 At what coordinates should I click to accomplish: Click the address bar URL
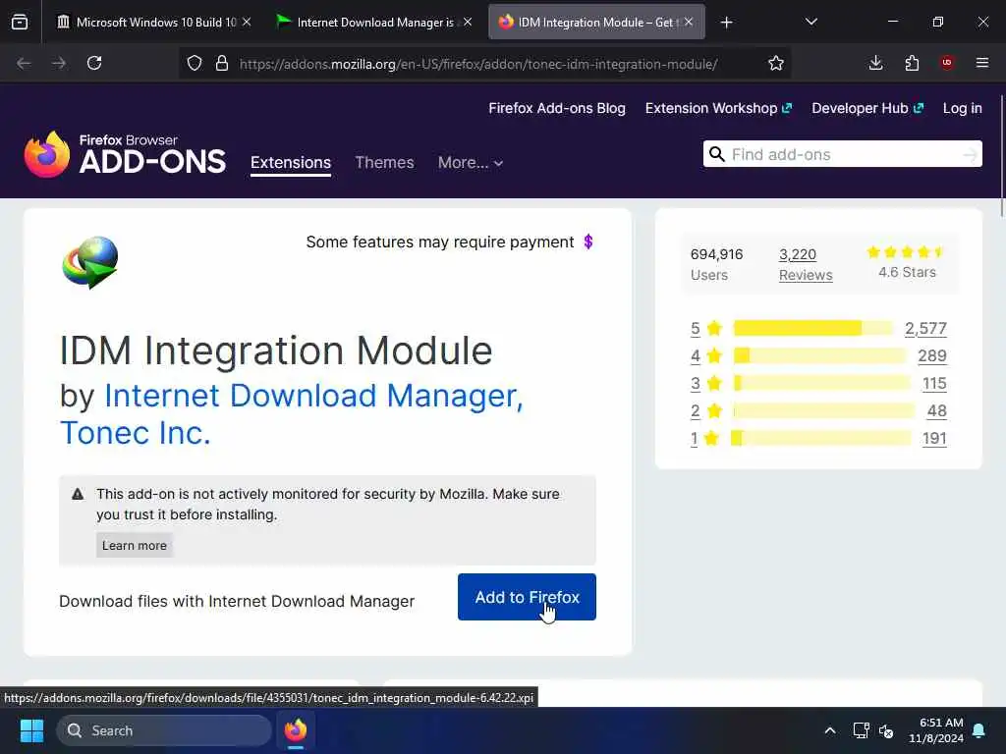tap(478, 64)
